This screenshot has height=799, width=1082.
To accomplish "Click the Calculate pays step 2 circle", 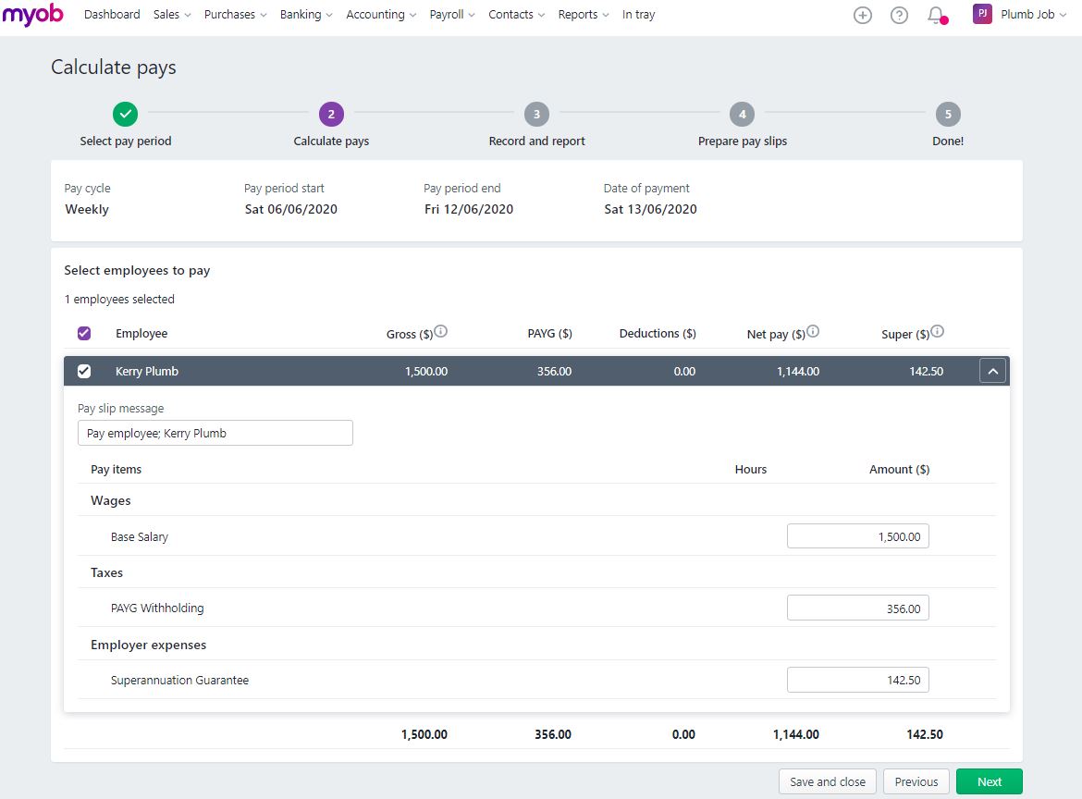I will click(x=331, y=114).
